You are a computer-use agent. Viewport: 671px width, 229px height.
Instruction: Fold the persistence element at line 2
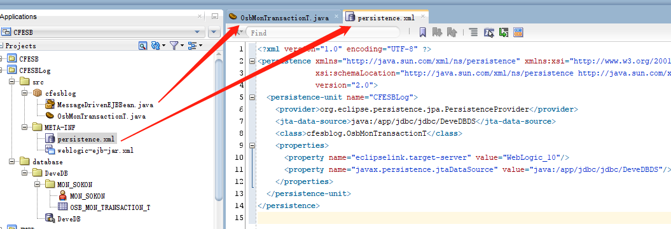coord(252,61)
